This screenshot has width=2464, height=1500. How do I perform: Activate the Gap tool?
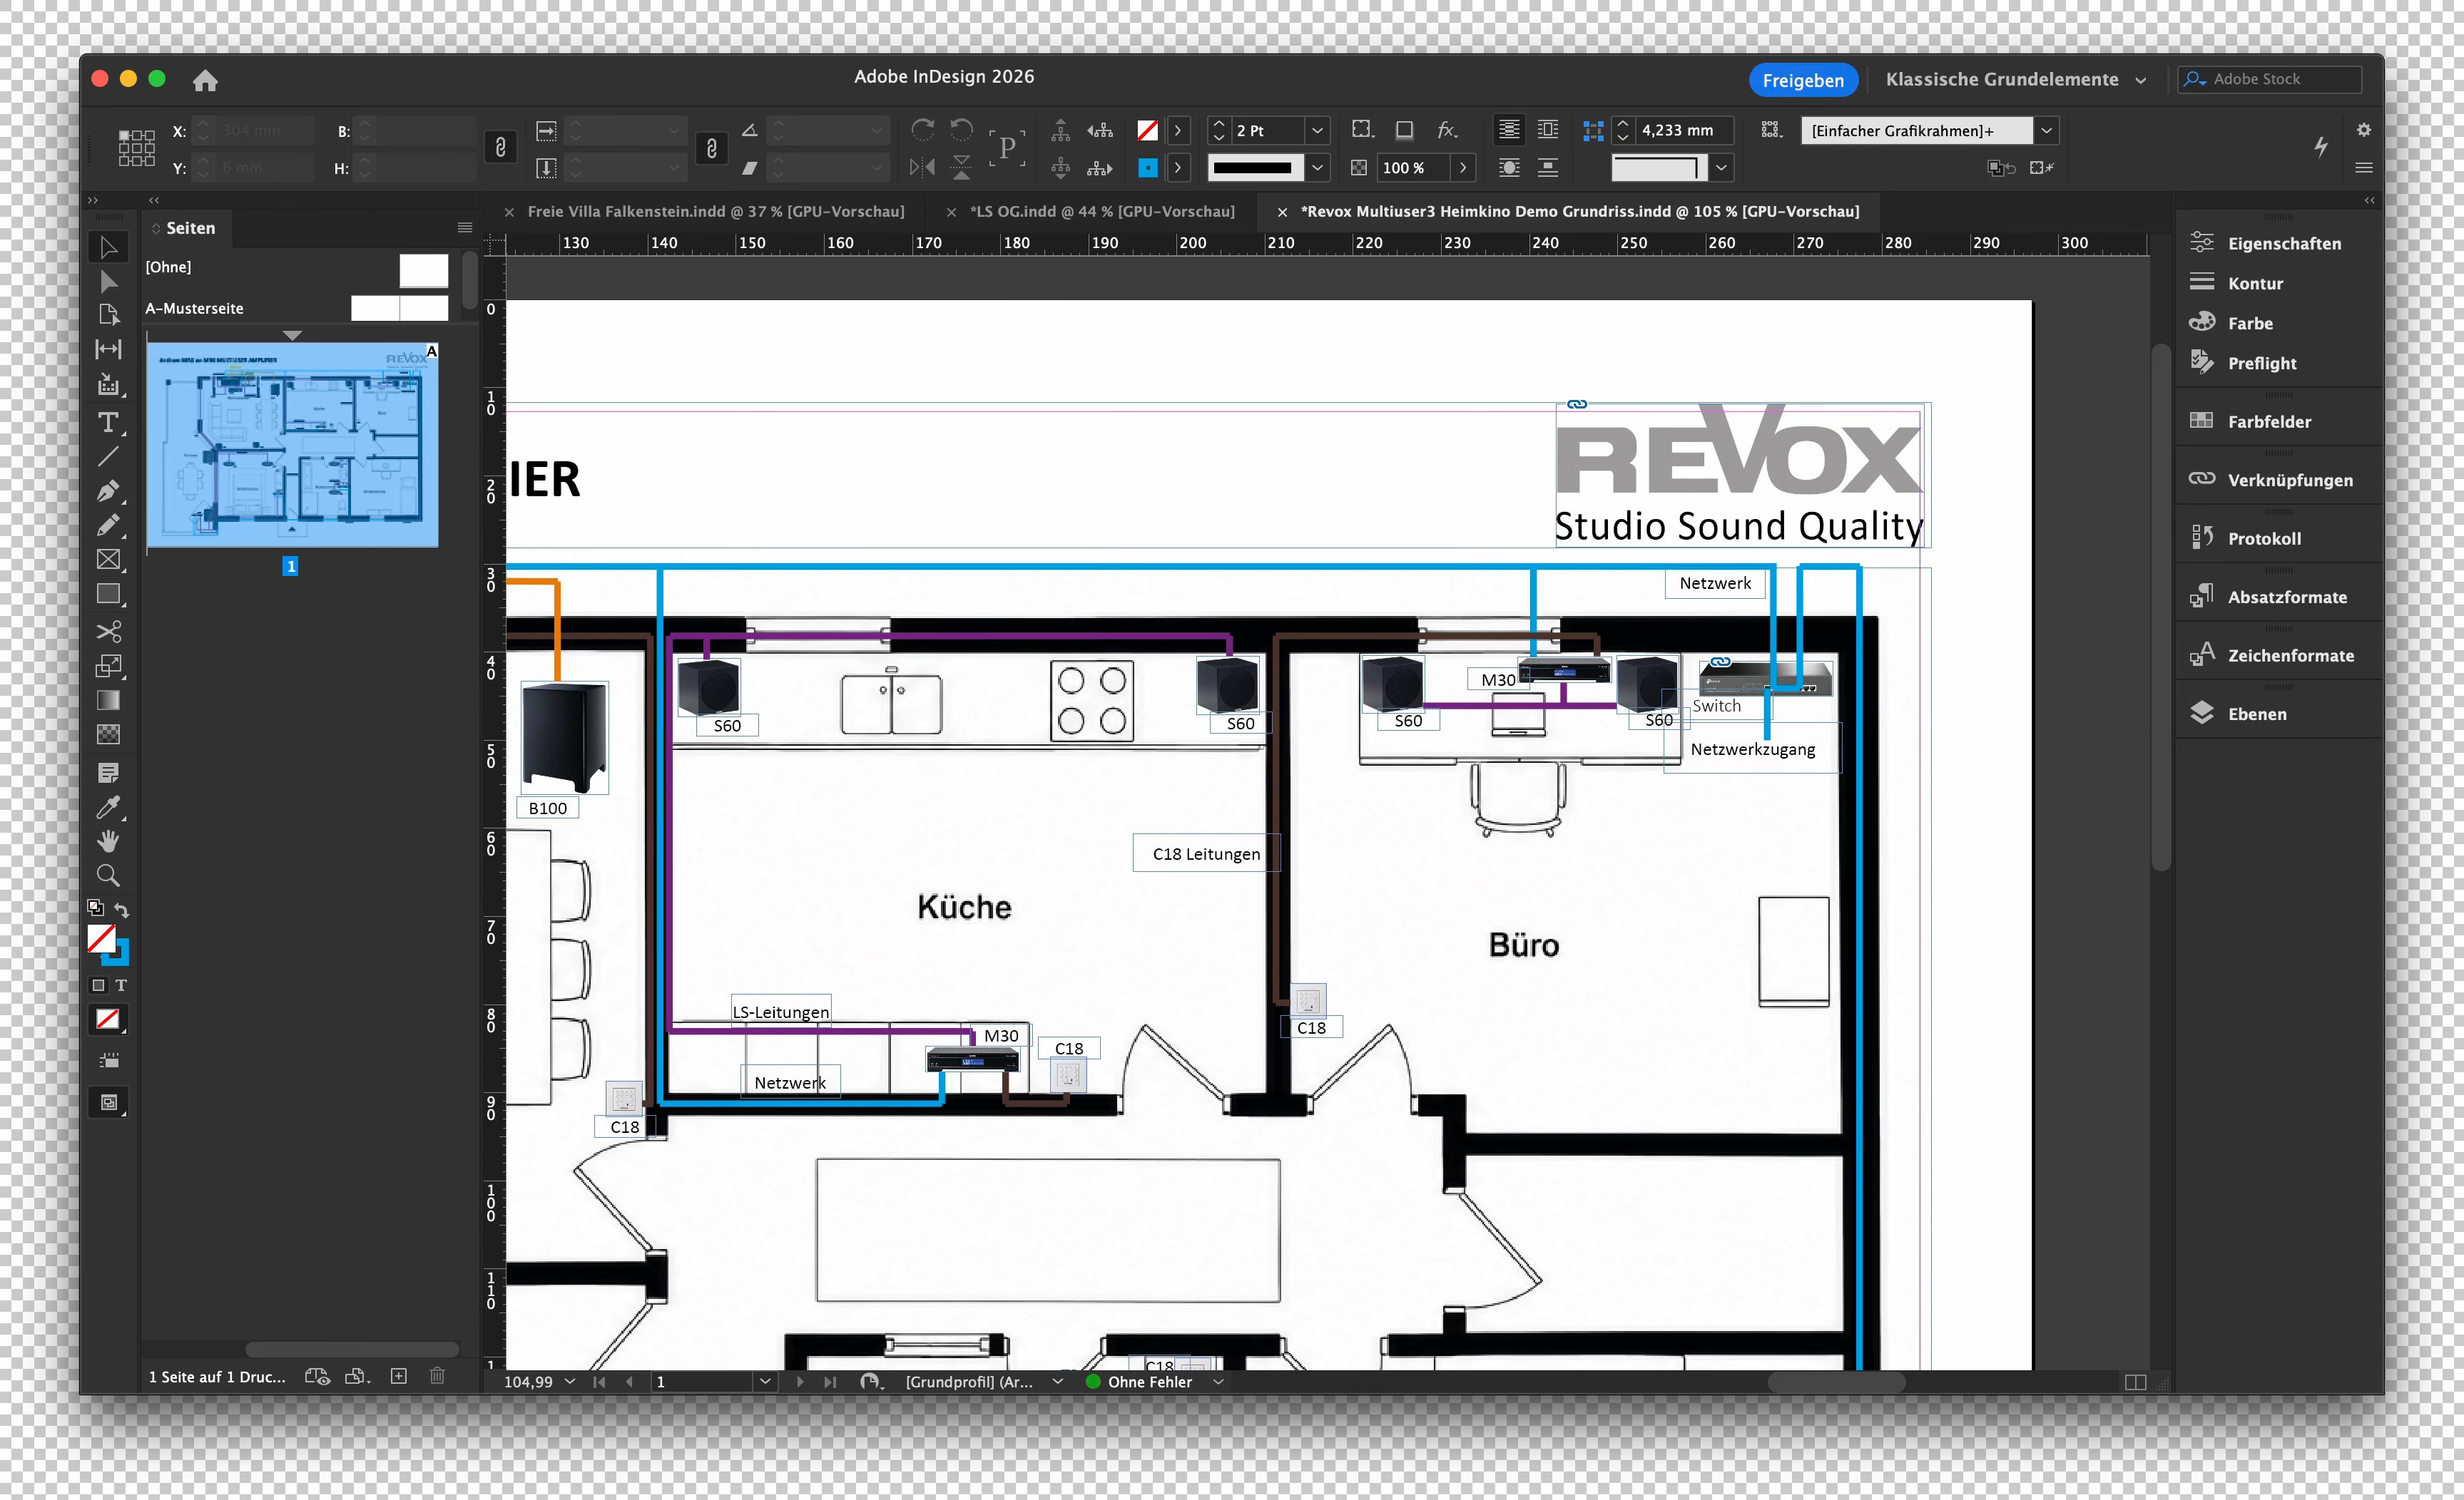click(108, 349)
